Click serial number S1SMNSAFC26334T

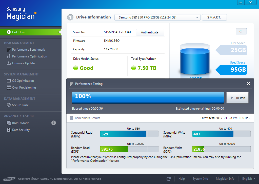coord(118,32)
